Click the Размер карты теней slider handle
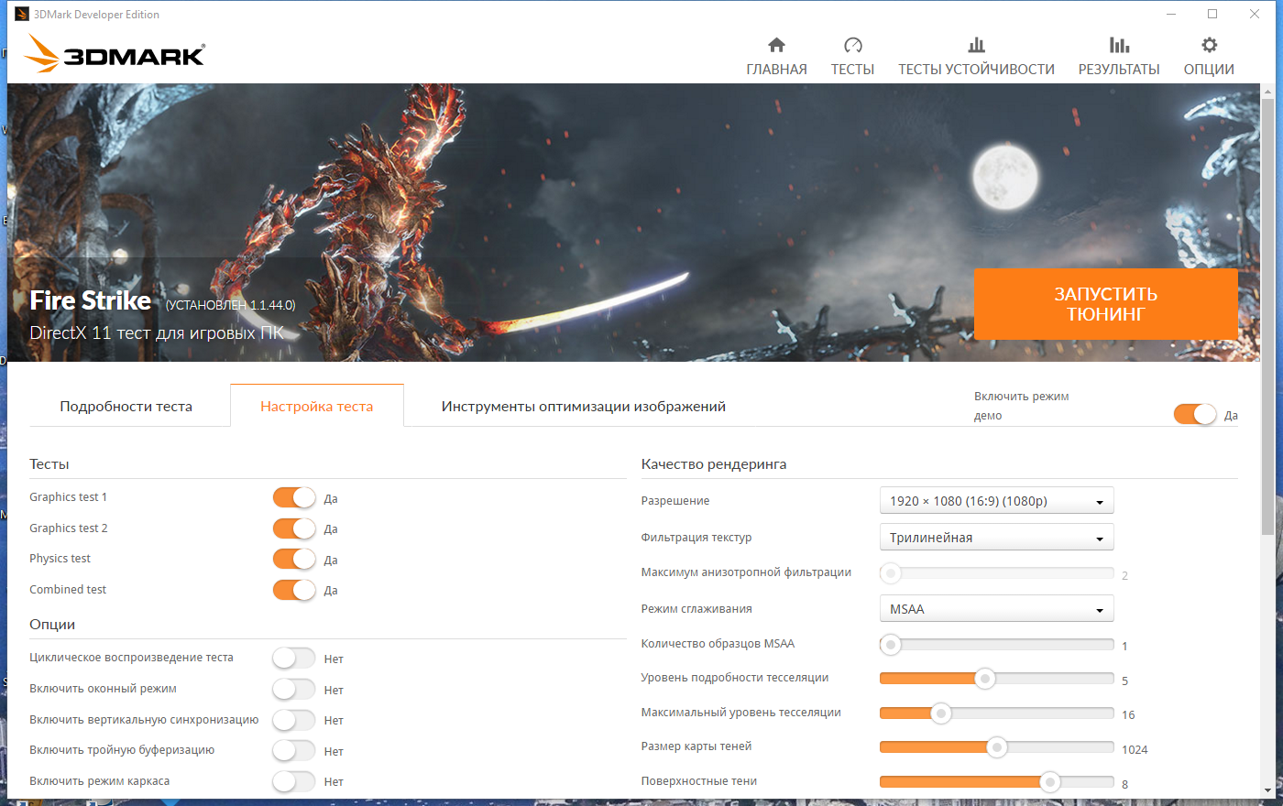 [997, 747]
